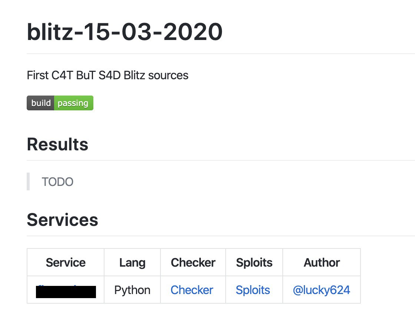The width and height of the screenshot is (415, 317).
Task: Click the Sploits column header
Action: pos(254,263)
